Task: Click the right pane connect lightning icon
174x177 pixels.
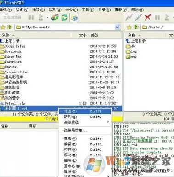Action: (129, 17)
